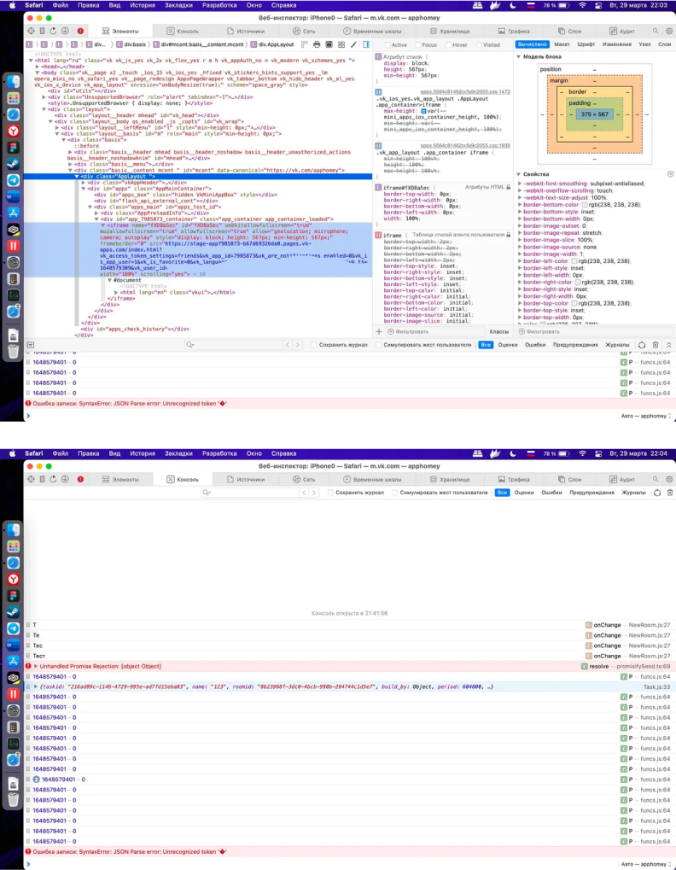Viewport: 676px width, 870px height.
Task: Enable 'Сохранить журнал' checkbox in lower window
Action: 330,492
